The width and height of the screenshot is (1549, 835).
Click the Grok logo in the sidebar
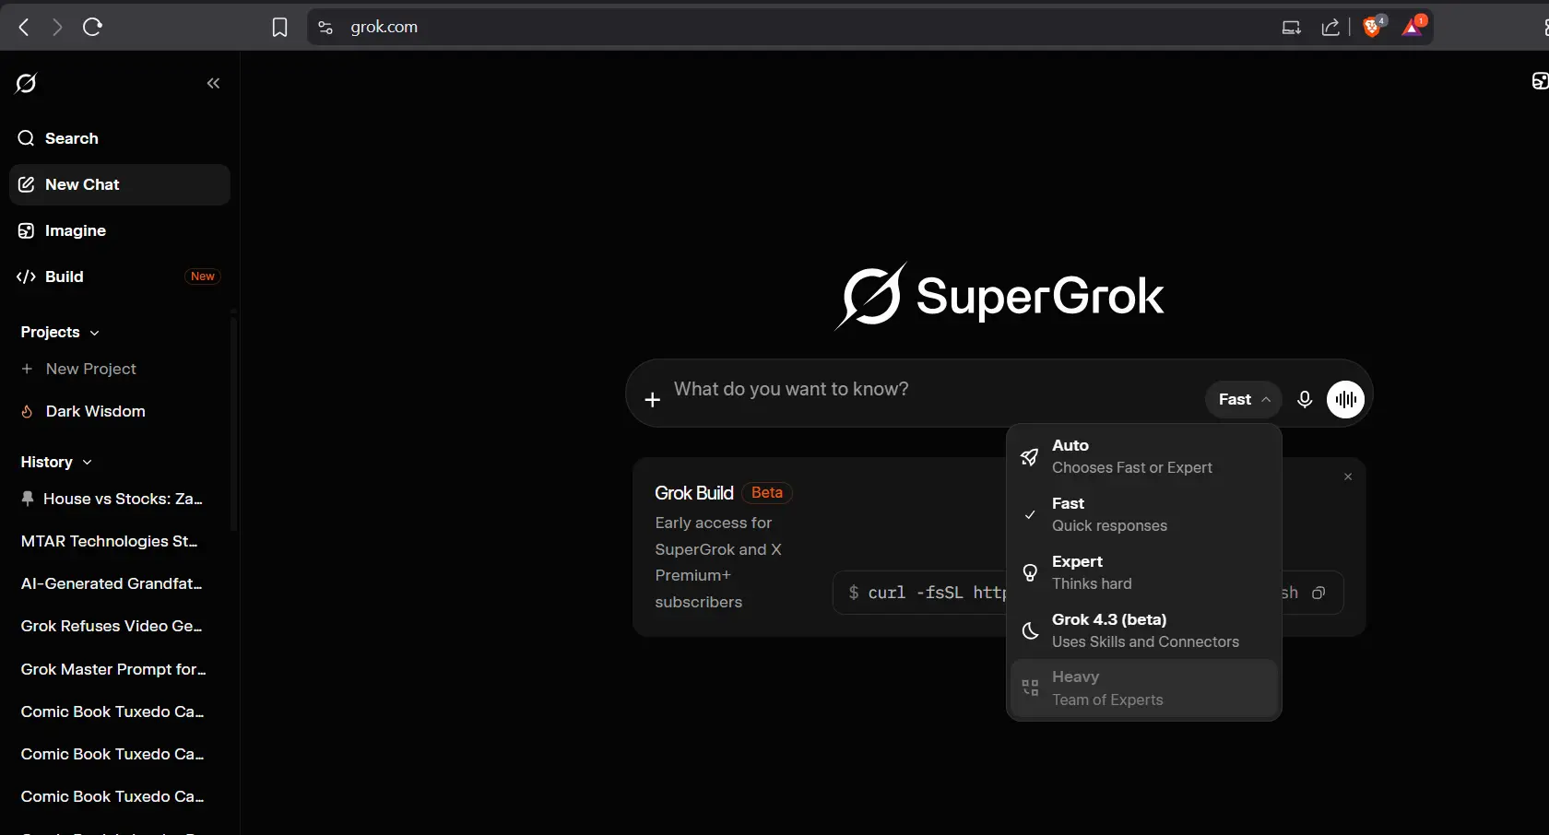(x=26, y=83)
